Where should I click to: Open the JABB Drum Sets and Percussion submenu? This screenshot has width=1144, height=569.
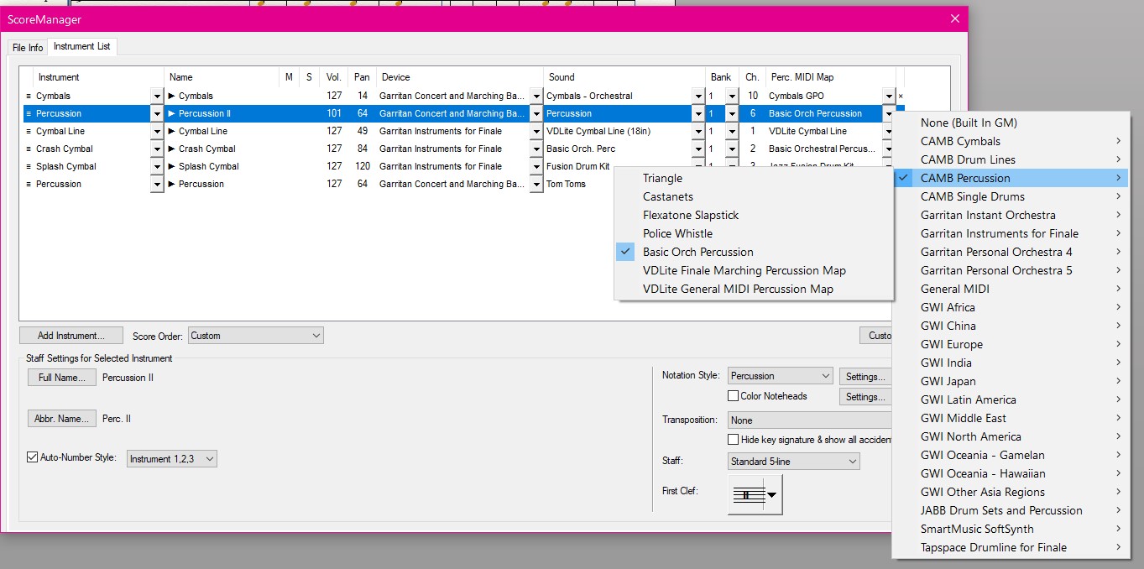(x=1000, y=511)
